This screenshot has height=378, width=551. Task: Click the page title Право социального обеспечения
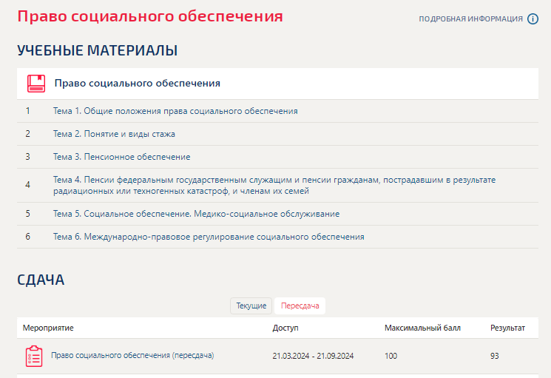(x=150, y=16)
